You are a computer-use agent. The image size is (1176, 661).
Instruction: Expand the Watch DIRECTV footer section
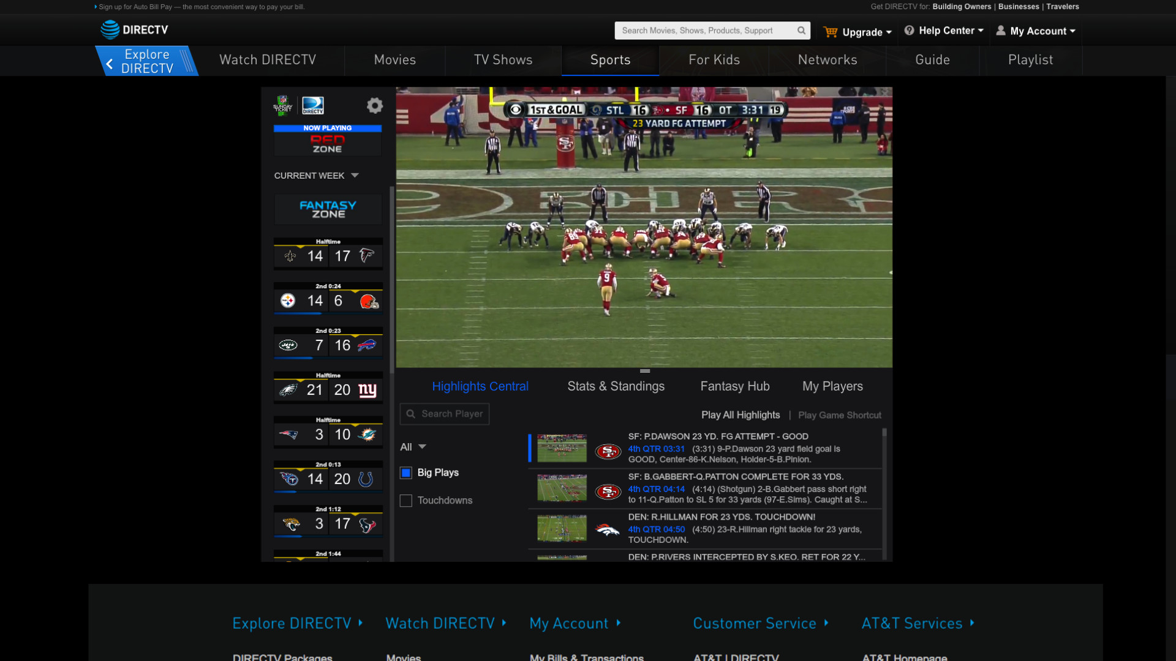(446, 623)
